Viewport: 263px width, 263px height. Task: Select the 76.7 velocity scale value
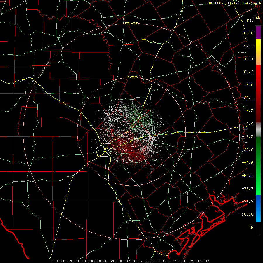coord(249,59)
